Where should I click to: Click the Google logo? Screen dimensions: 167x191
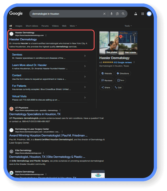(16, 13)
